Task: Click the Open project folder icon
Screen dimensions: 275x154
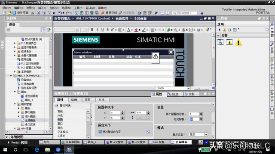Action: [9, 13]
